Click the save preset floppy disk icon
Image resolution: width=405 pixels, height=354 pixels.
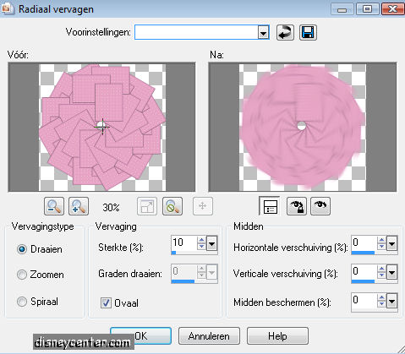click(x=308, y=32)
